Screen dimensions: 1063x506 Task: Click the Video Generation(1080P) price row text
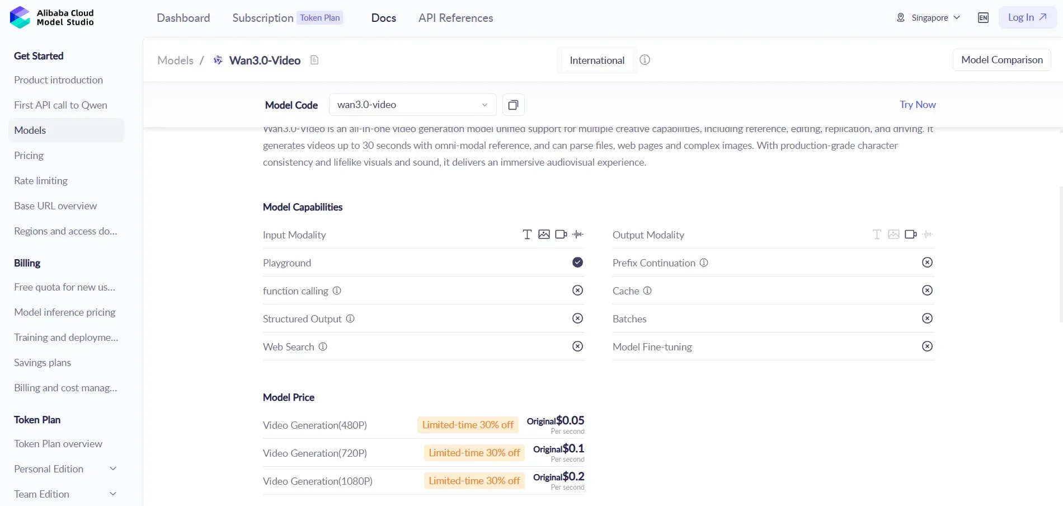coord(318,481)
